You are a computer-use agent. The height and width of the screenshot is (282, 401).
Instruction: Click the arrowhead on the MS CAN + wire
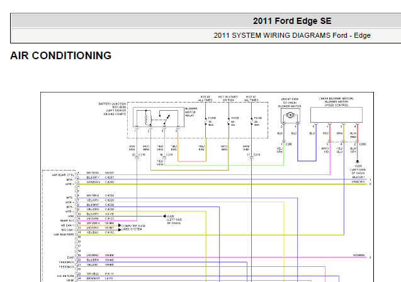[120, 225]
